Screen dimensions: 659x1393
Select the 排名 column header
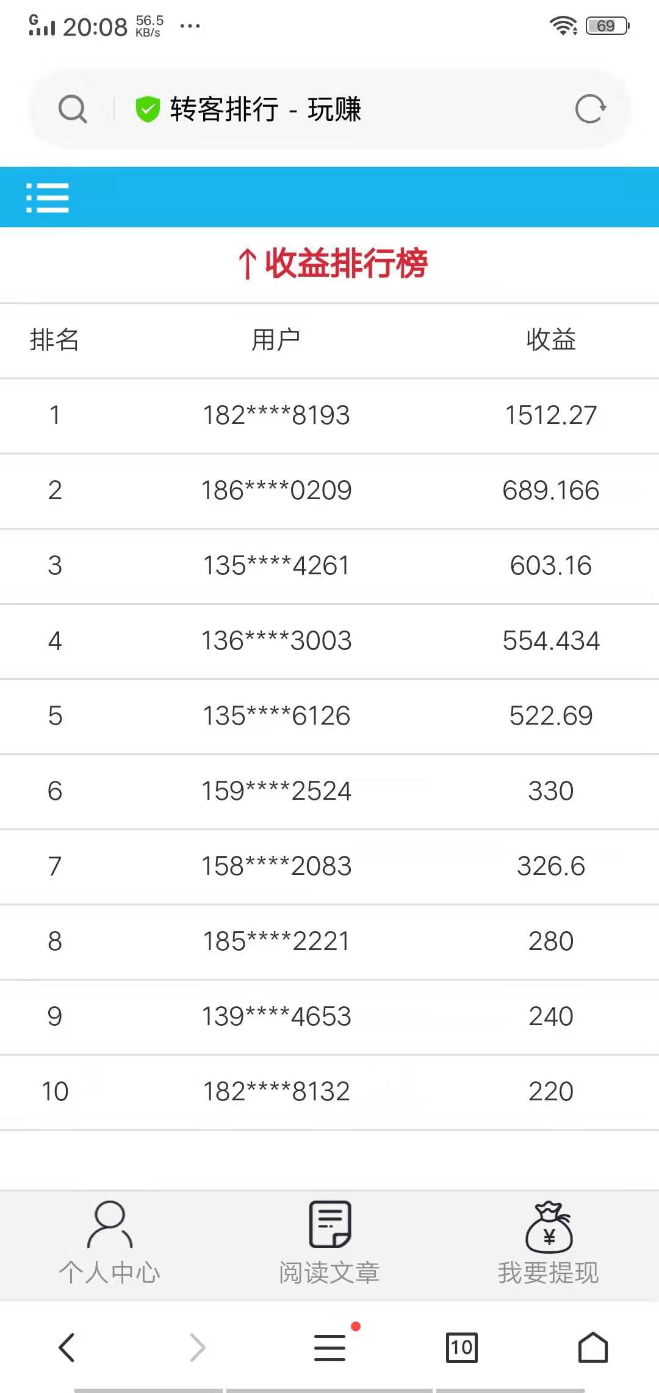coord(54,340)
